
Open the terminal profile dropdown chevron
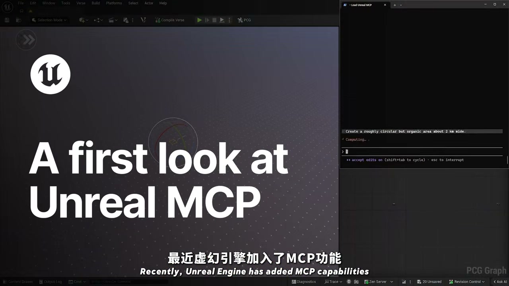401,5
